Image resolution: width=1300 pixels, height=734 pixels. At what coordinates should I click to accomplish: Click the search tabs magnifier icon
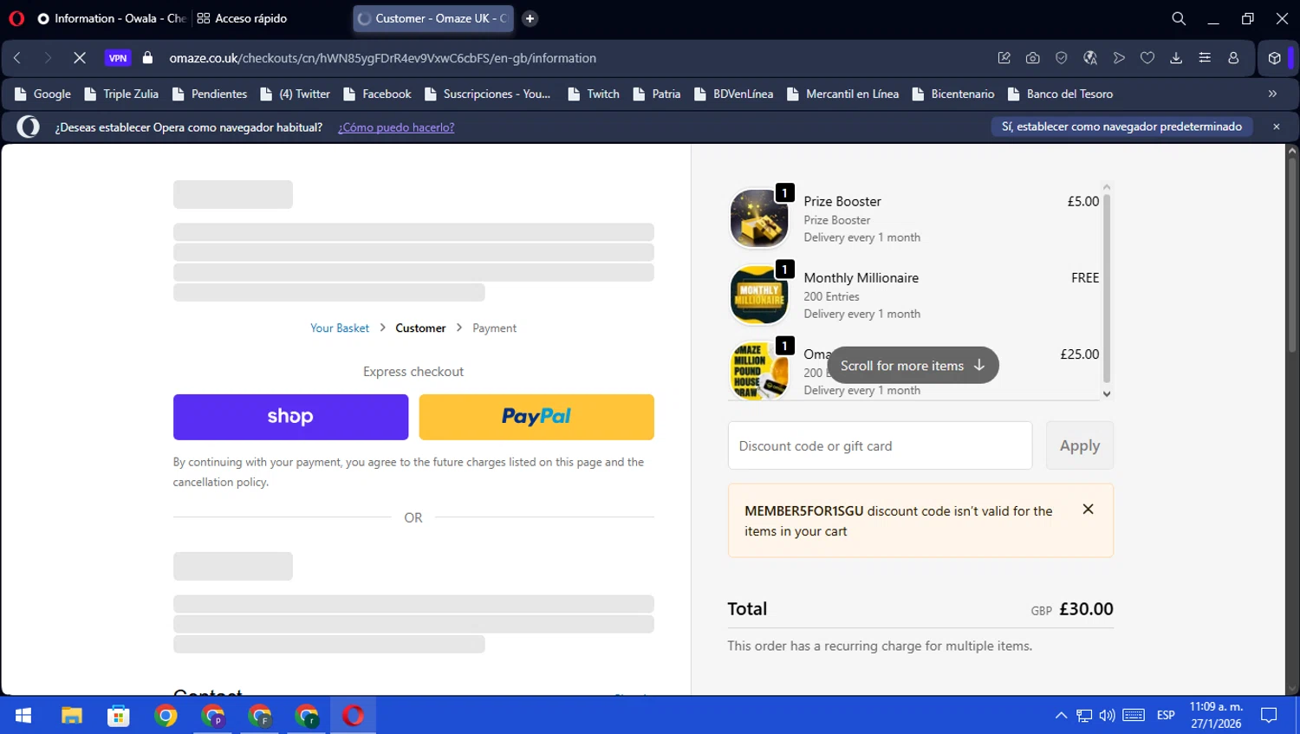pyautogui.click(x=1179, y=18)
